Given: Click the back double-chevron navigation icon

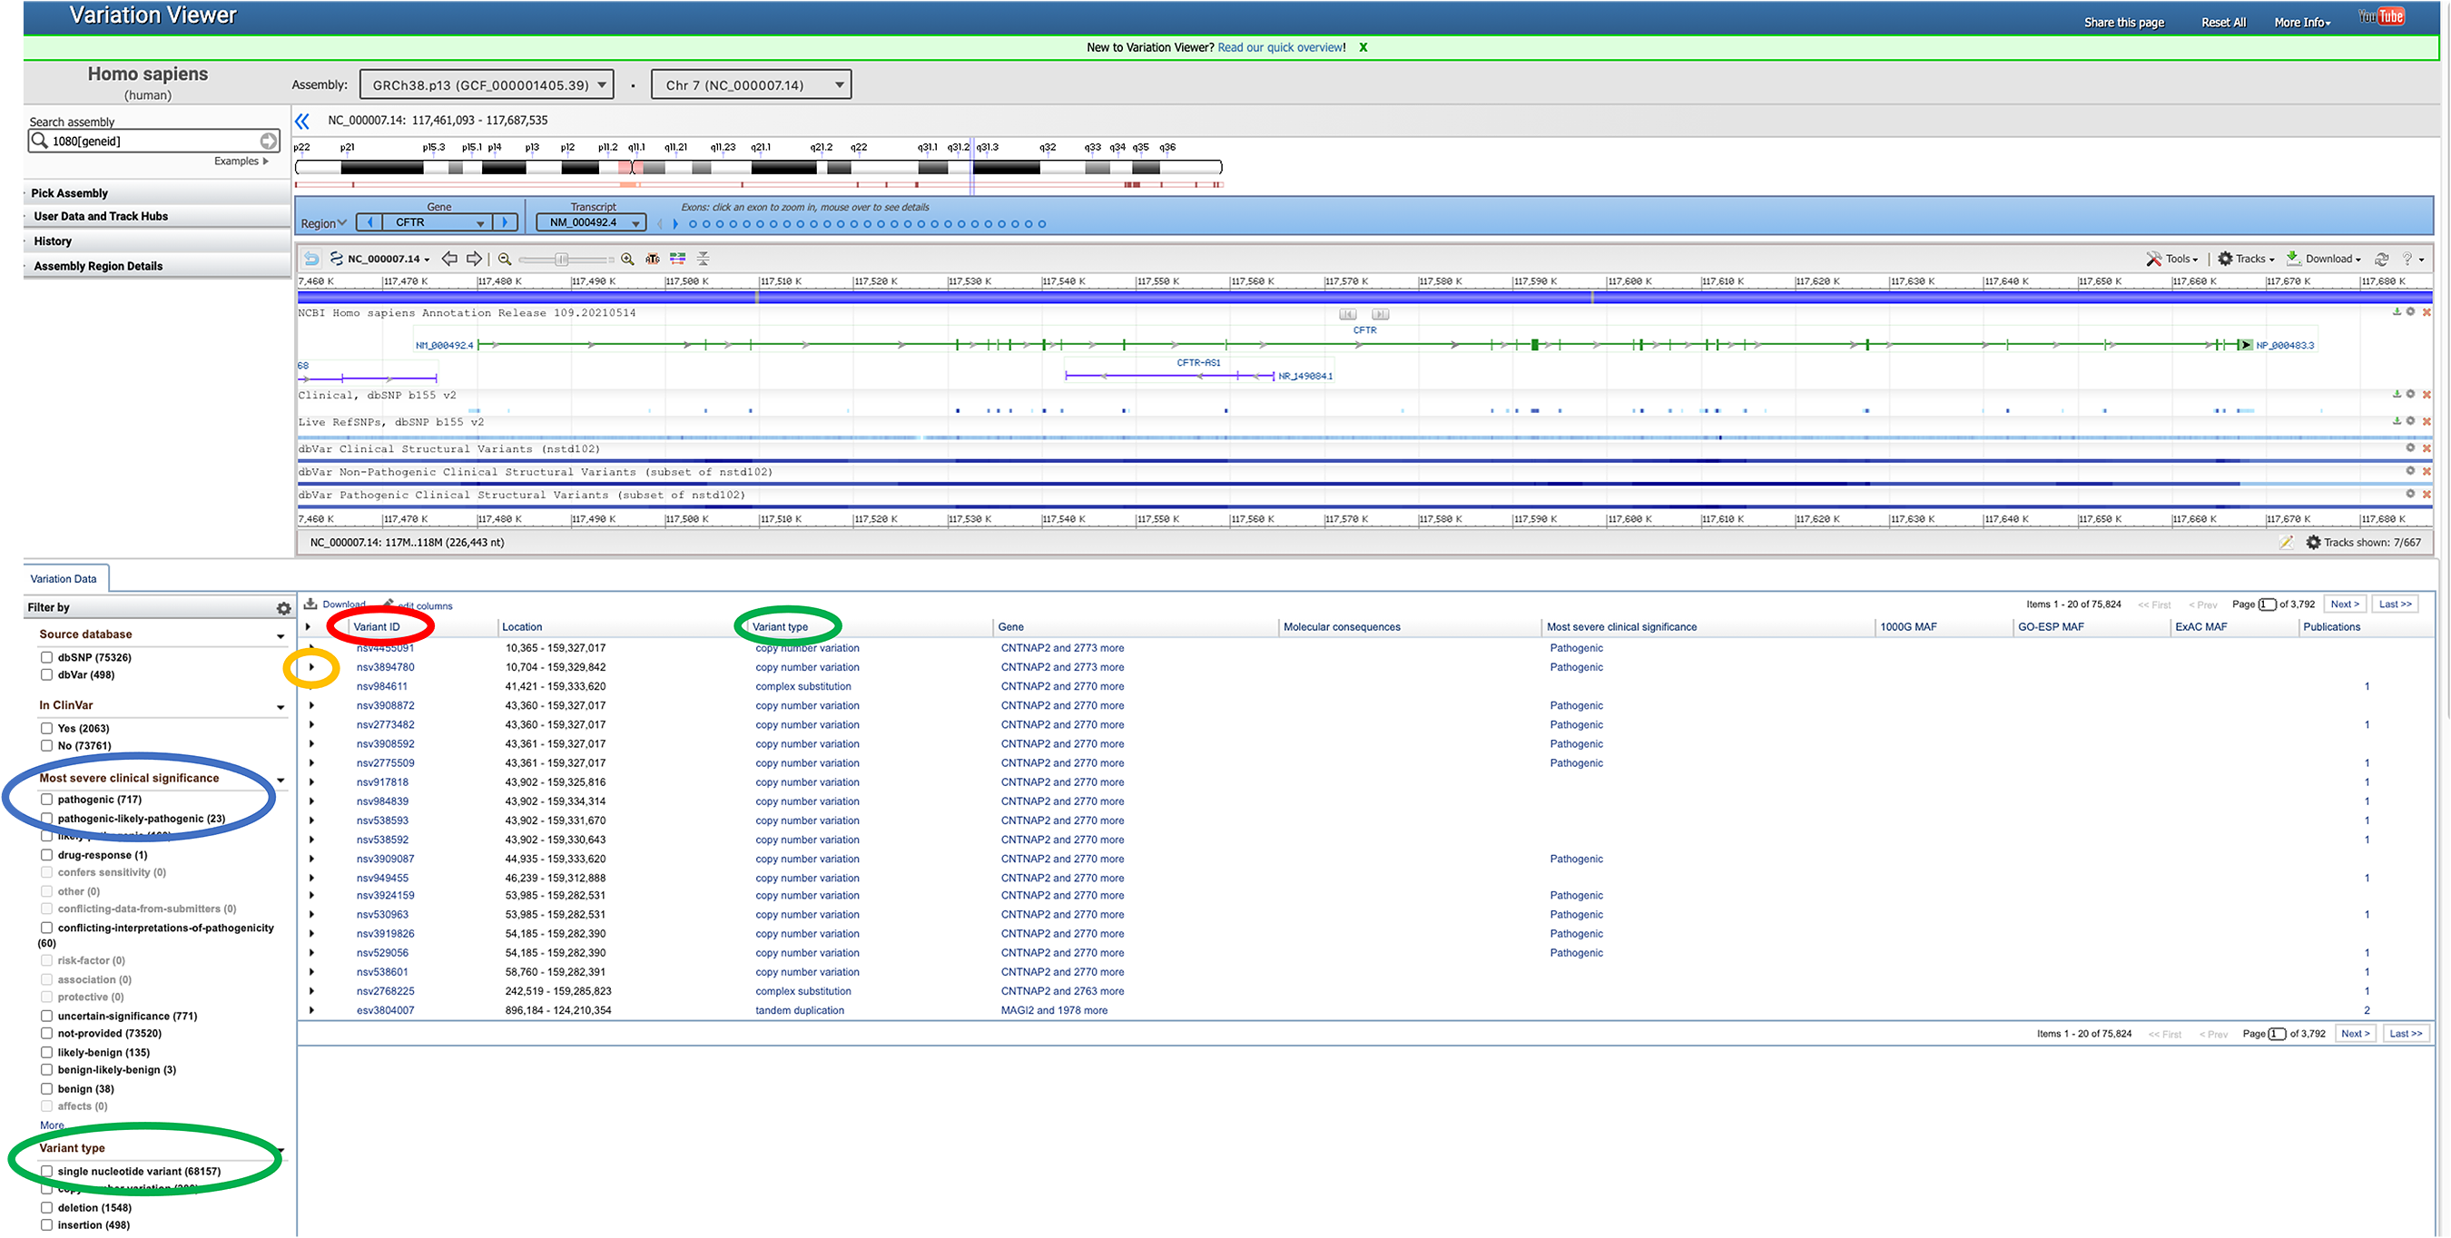Looking at the screenshot, I should coord(301,121).
